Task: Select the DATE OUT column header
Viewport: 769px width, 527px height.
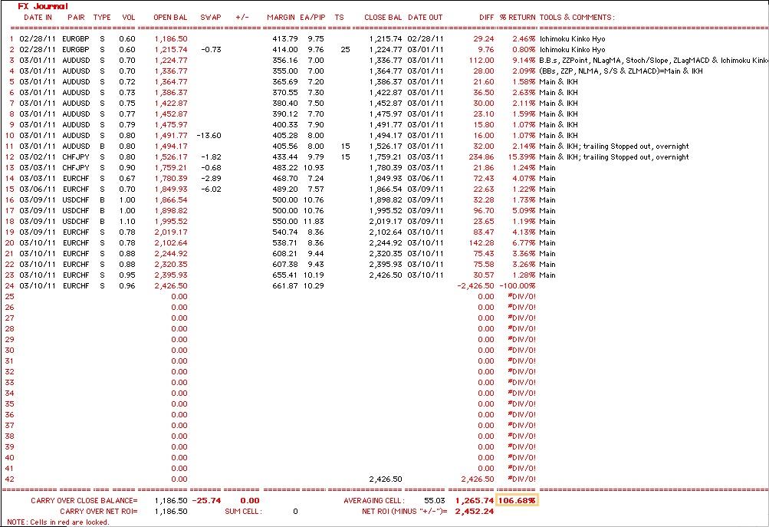Action: point(426,17)
